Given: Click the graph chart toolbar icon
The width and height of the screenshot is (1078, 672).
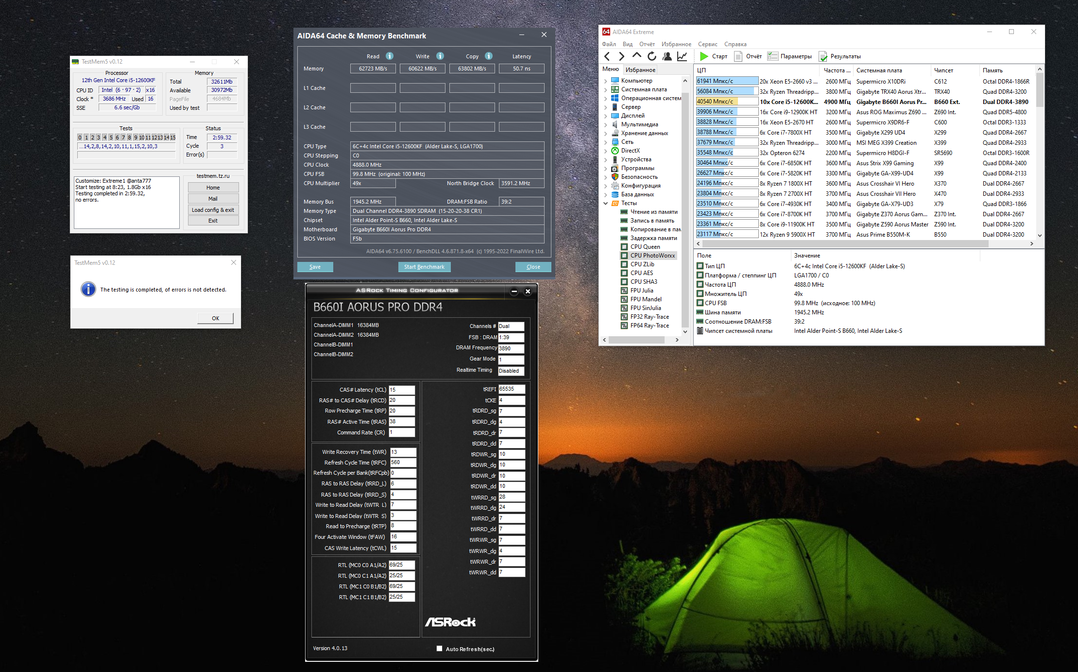Looking at the screenshot, I should 682,56.
